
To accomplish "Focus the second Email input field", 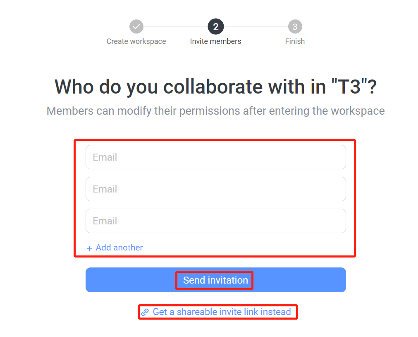I will tap(216, 189).
